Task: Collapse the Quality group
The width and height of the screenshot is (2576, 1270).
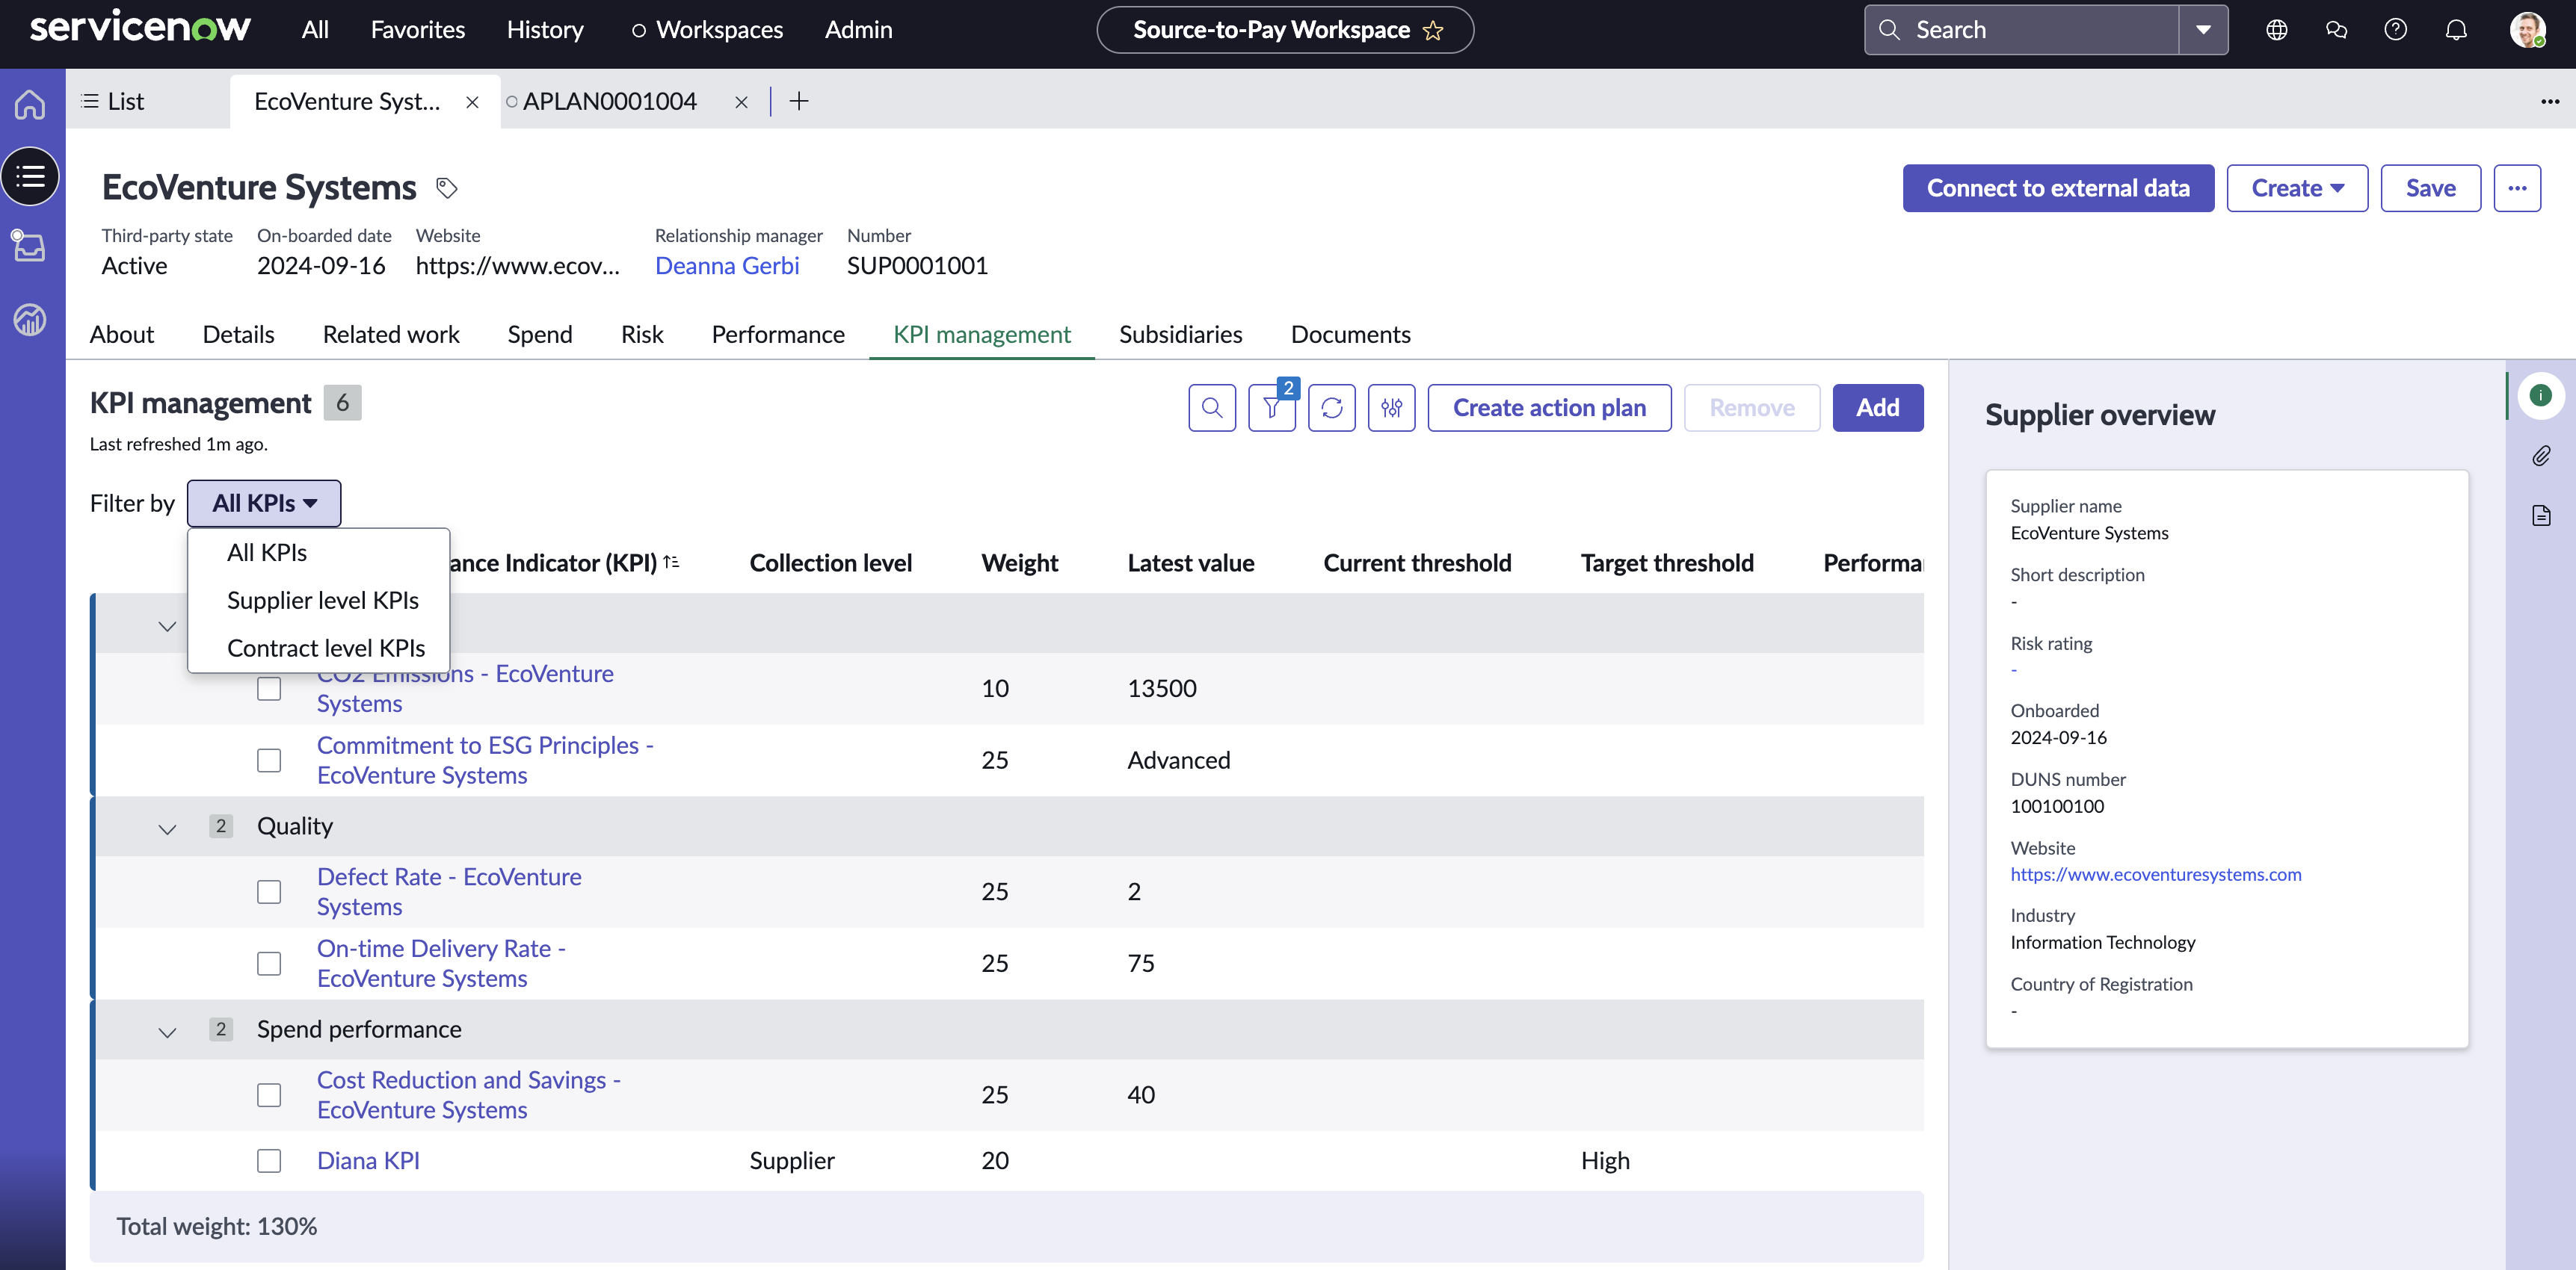Action: pyautogui.click(x=167, y=828)
